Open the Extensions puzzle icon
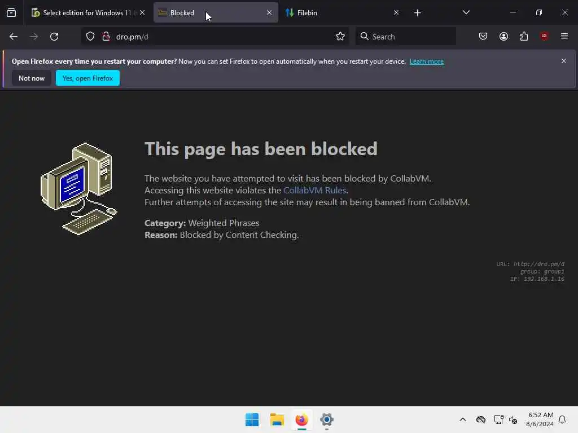Image resolution: width=578 pixels, height=433 pixels. click(x=524, y=36)
